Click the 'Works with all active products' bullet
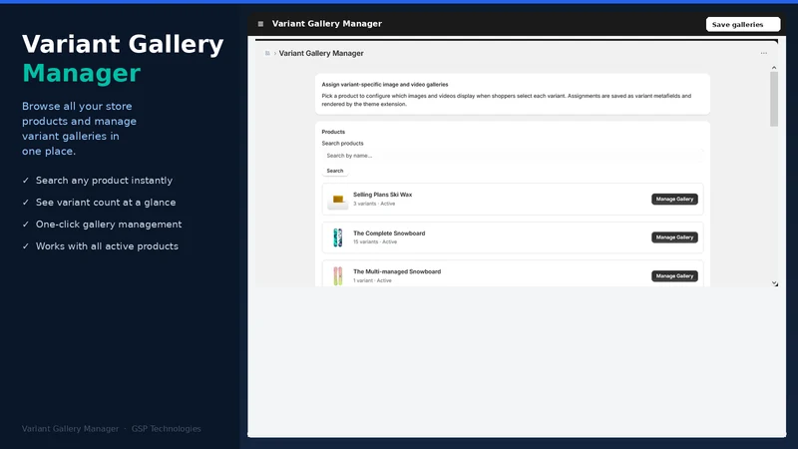 107,245
